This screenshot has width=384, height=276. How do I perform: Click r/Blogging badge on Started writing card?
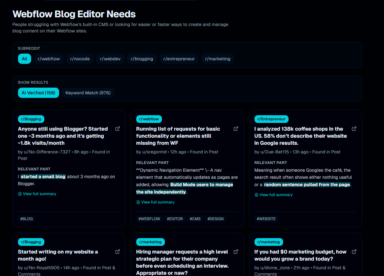(x=31, y=242)
